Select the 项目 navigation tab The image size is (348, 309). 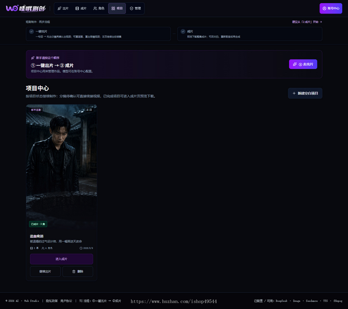pyautogui.click(x=117, y=8)
